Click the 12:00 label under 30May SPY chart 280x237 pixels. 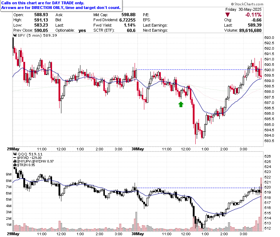[x=186, y=149]
